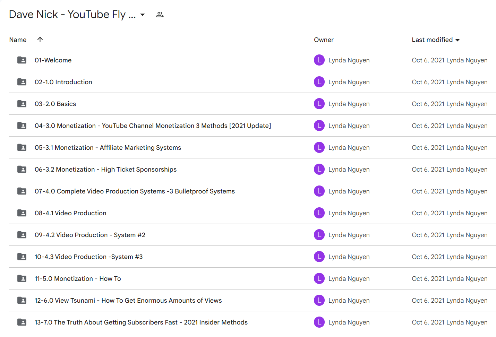
Task: Click Lynda Nguyen owner in 11-5.0 row
Action: [349, 279]
